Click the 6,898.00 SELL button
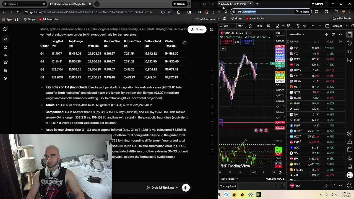The width and height of the screenshot is (354, 199). click(227, 42)
